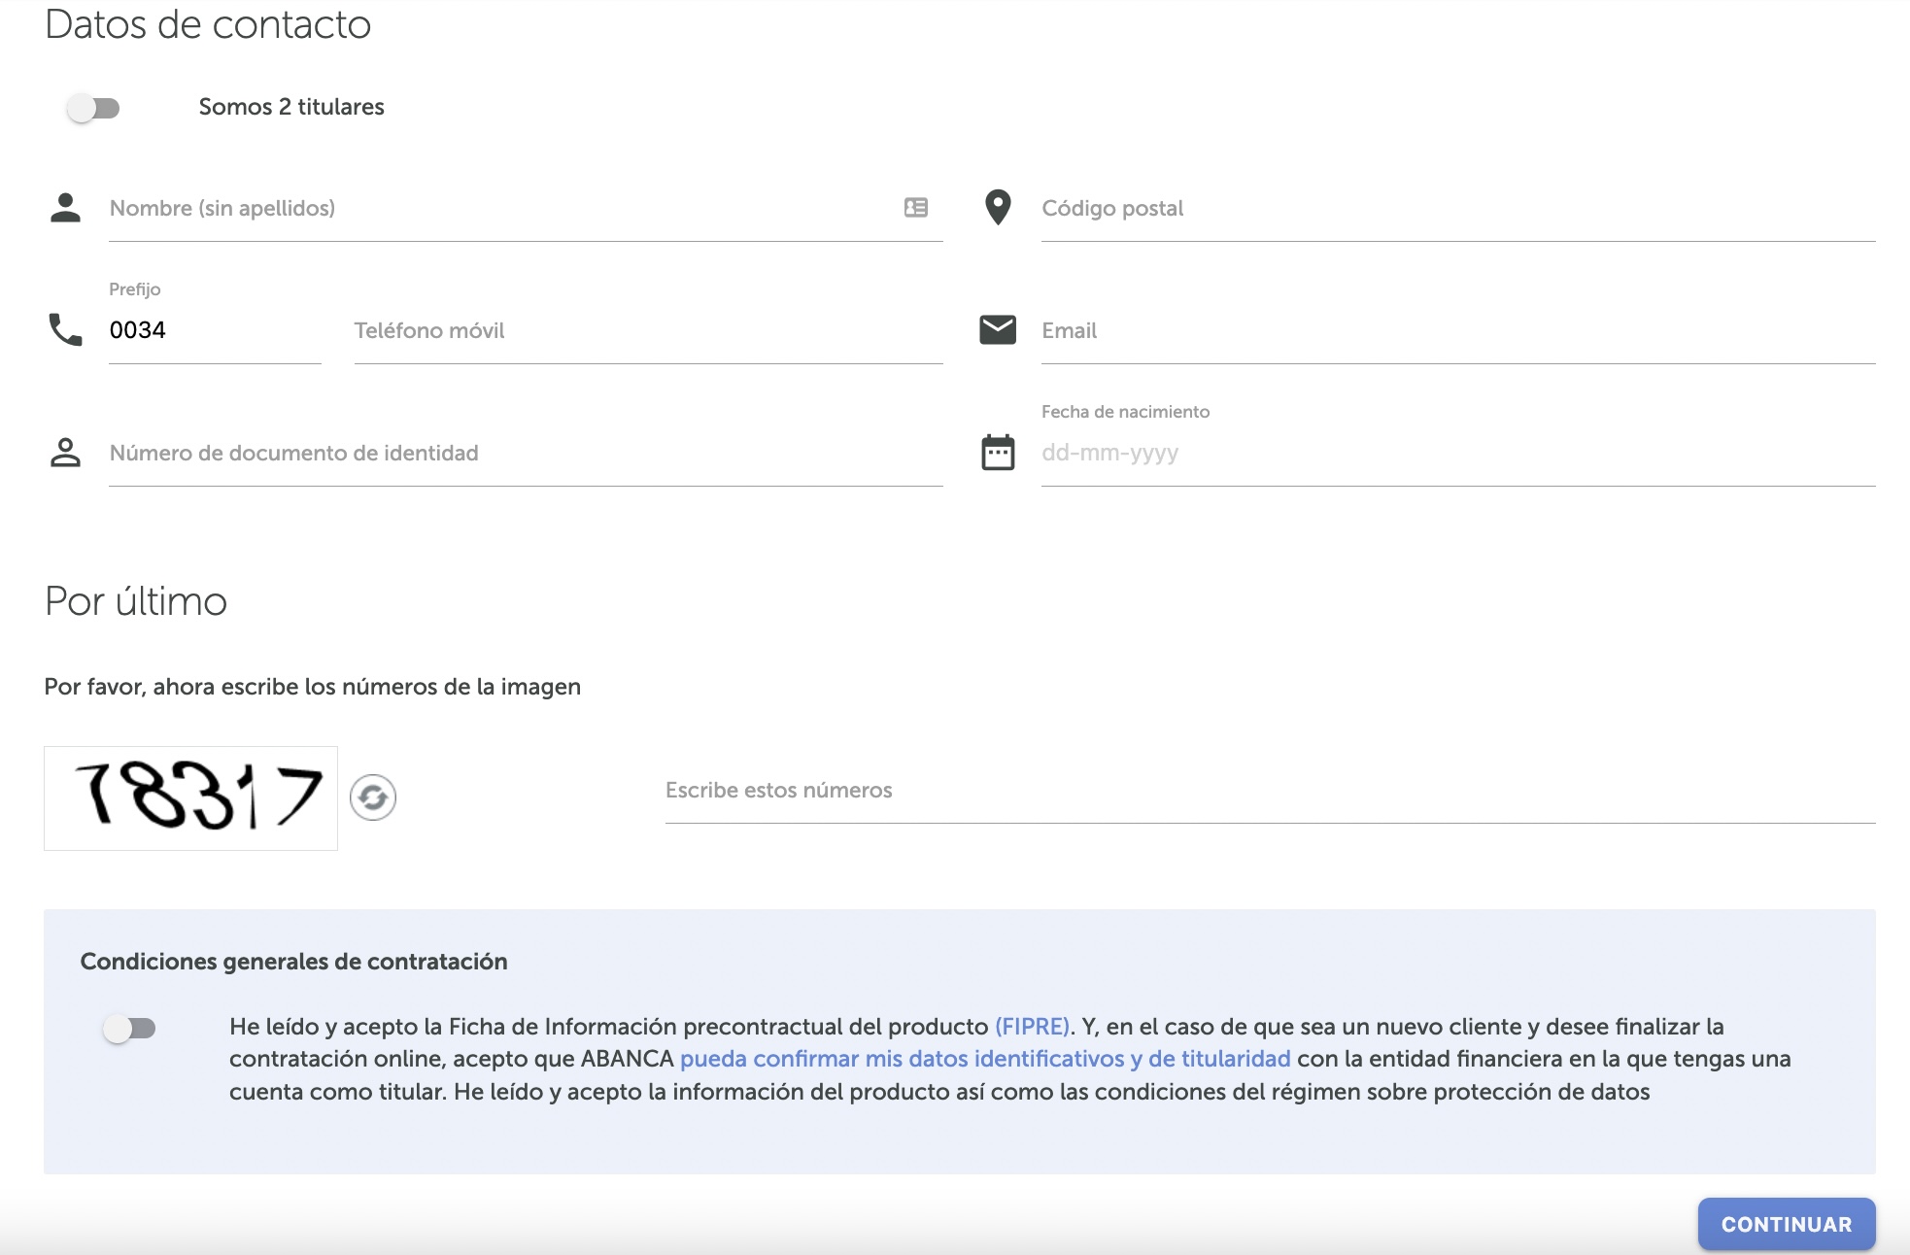The width and height of the screenshot is (1910, 1255).
Task: Open the FIPRE link
Action: pyautogui.click(x=1032, y=1024)
